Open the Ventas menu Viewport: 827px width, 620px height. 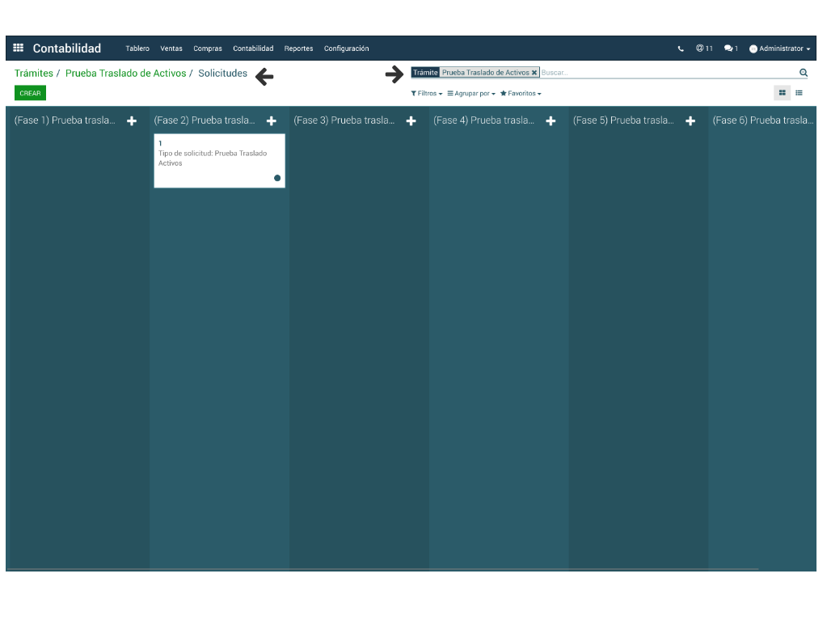click(171, 49)
